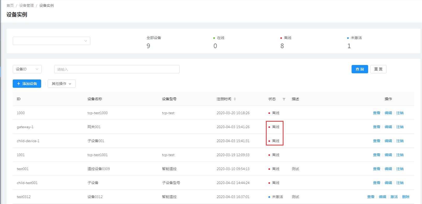Image resolution: width=422 pixels, height=204 pixels.
Task: Delete device test0312 via 删除
Action: 406,197
